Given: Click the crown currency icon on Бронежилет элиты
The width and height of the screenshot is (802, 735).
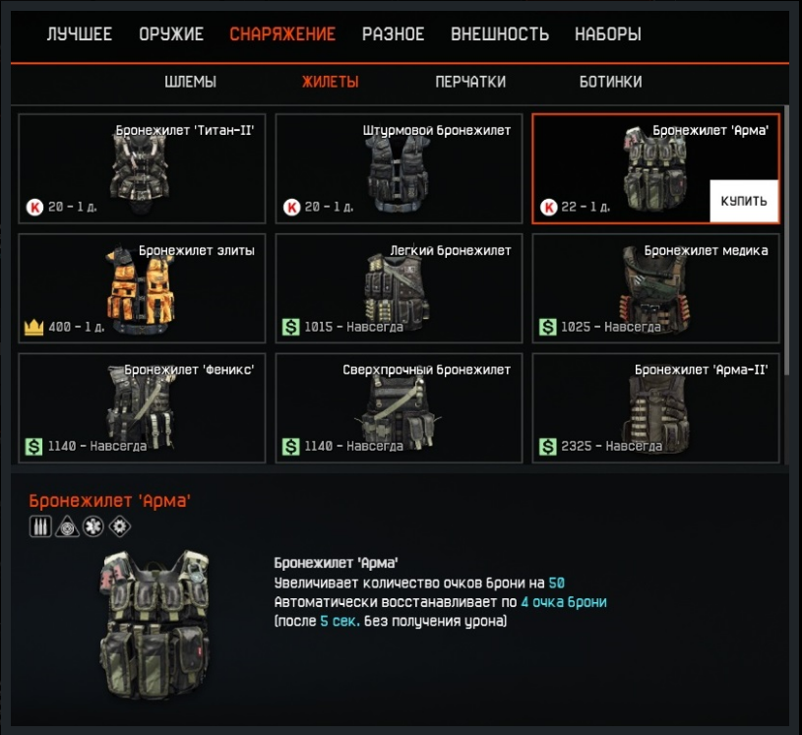Looking at the screenshot, I should pos(33,327).
